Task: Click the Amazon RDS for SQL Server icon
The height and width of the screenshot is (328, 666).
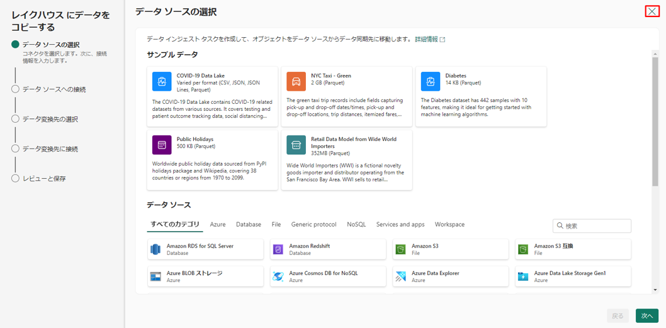Action: pos(155,250)
